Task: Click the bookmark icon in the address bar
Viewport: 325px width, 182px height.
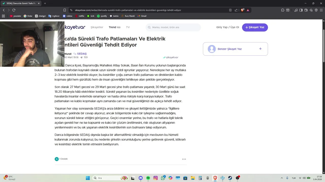Action: tap(64, 10)
